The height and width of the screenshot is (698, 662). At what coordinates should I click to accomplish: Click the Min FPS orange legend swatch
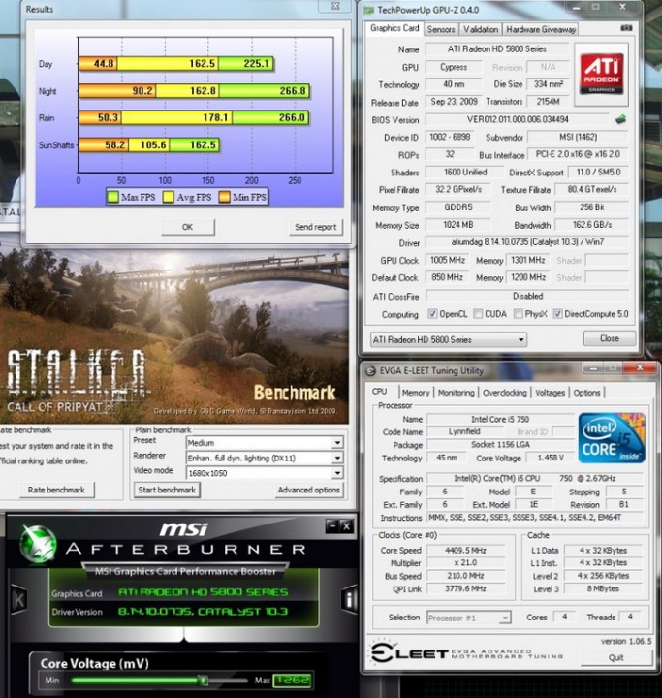tap(224, 197)
